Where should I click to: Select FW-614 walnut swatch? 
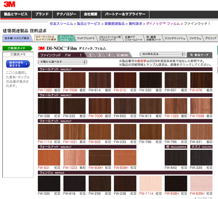[100, 80]
